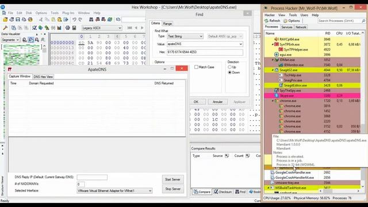Click the Skype.exe process icon
This screenshot has width=368, height=207.
tap(277, 96)
